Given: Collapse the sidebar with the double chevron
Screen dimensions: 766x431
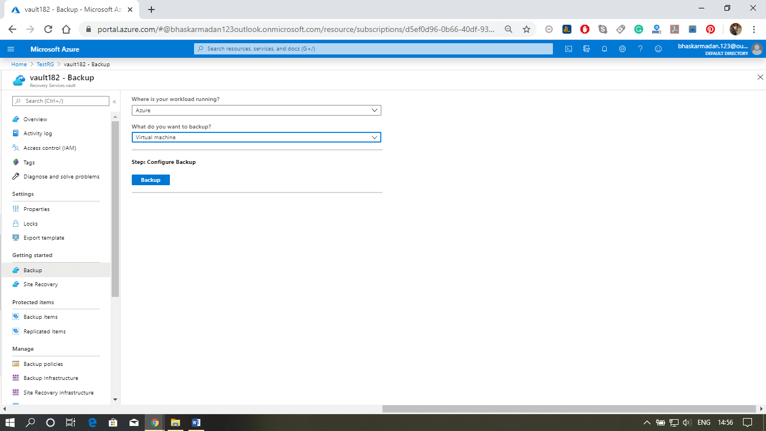Looking at the screenshot, I should 114,102.
